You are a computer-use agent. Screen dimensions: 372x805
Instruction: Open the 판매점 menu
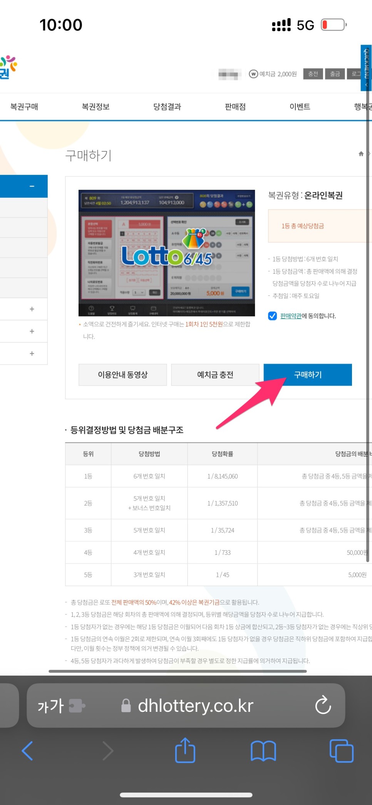point(235,107)
